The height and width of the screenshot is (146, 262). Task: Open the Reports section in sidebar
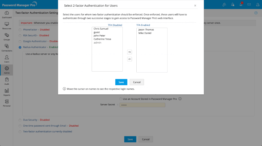pos(7,92)
